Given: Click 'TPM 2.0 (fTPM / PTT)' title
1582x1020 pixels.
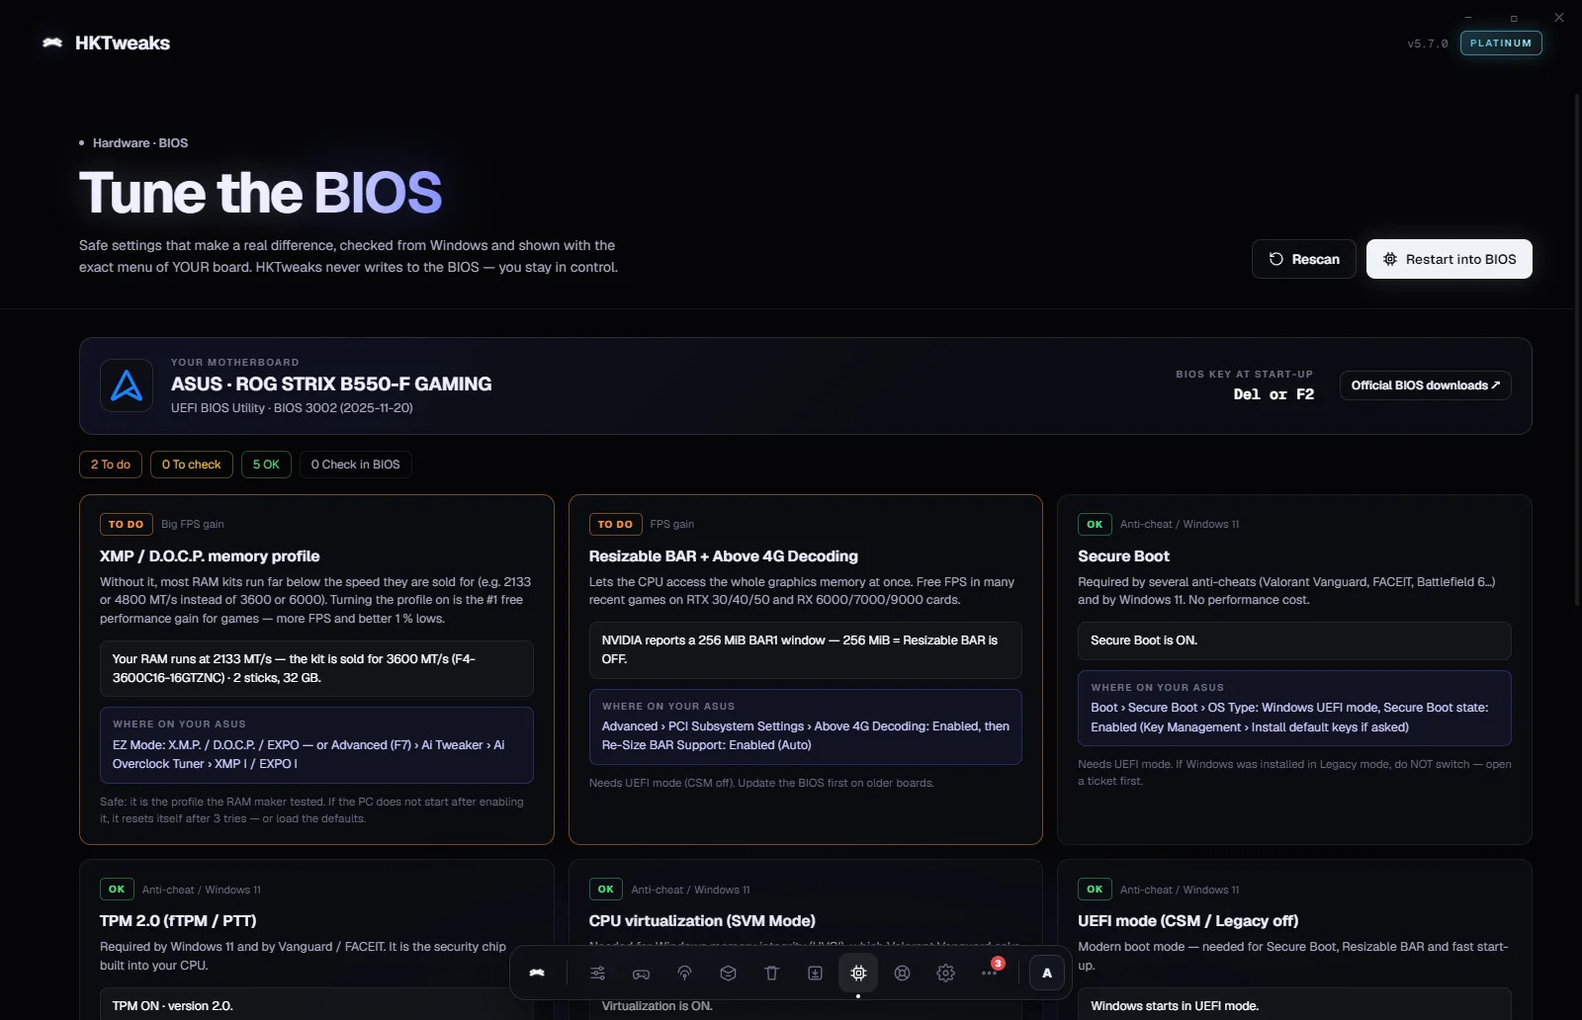Looking at the screenshot, I should click(x=178, y=921).
